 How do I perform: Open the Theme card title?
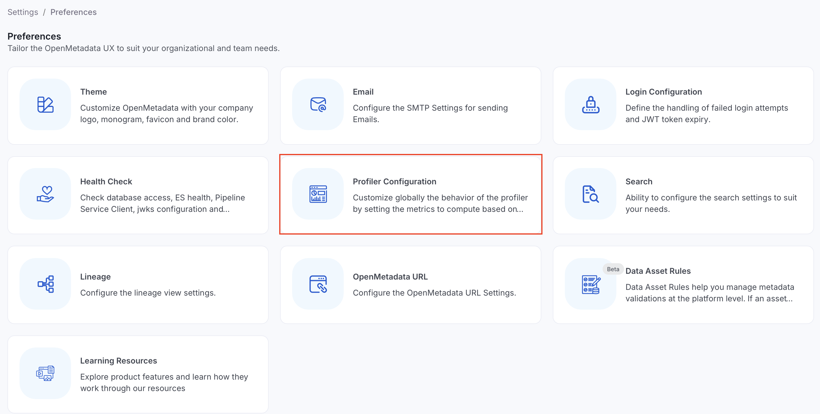coord(94,92)
